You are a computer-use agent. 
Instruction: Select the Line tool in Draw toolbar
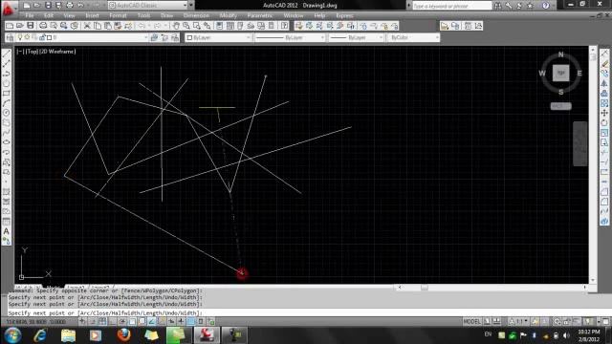pyautogui.click(x=7, y=54)
